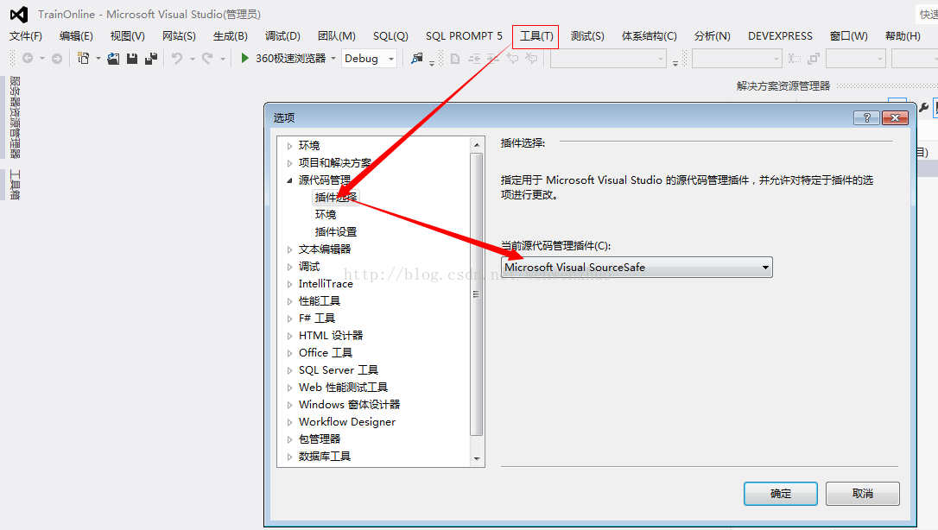
Task: Select the 性能工具 tree item
Action: pos(320,301)
